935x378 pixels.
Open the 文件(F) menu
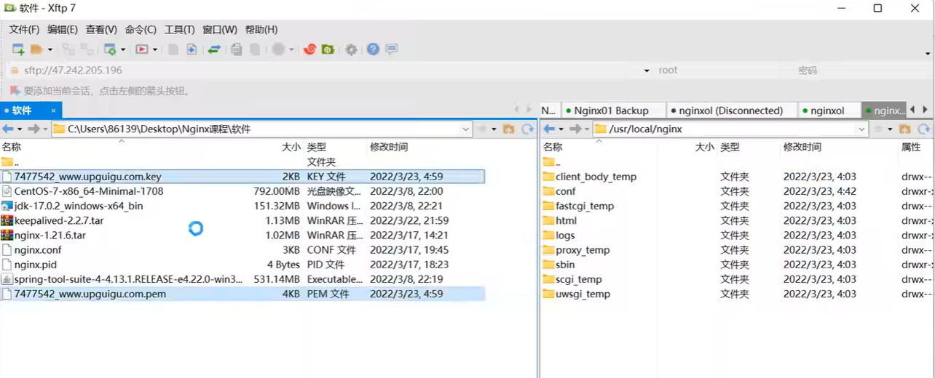(24, 30)
